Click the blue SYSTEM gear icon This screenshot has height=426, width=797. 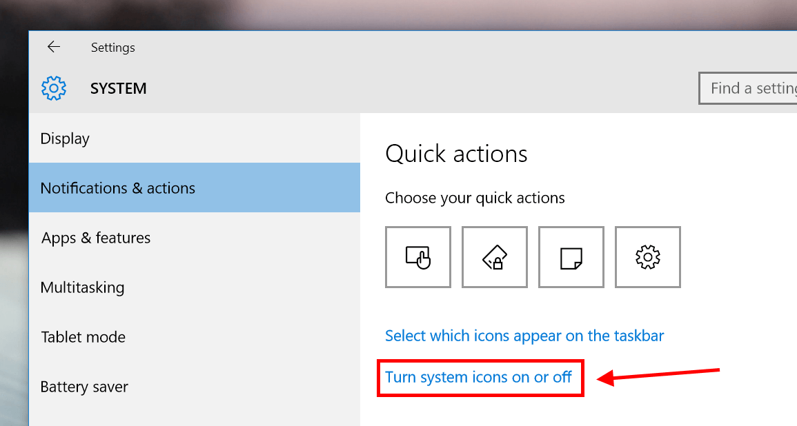point(54,88)
